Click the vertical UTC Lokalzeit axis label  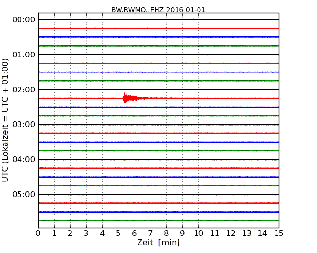pyautogui.click(x=5, y=120)
